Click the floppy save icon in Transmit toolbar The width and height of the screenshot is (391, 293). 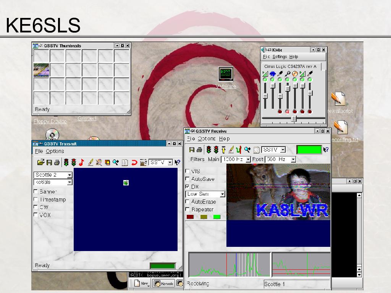(49, 163)
